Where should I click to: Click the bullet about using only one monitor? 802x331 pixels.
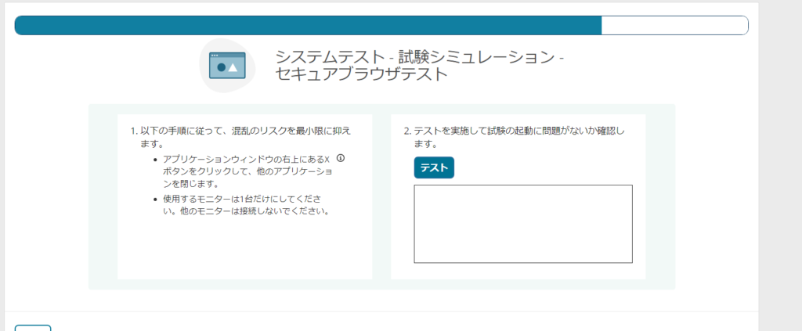click(244, 205)
